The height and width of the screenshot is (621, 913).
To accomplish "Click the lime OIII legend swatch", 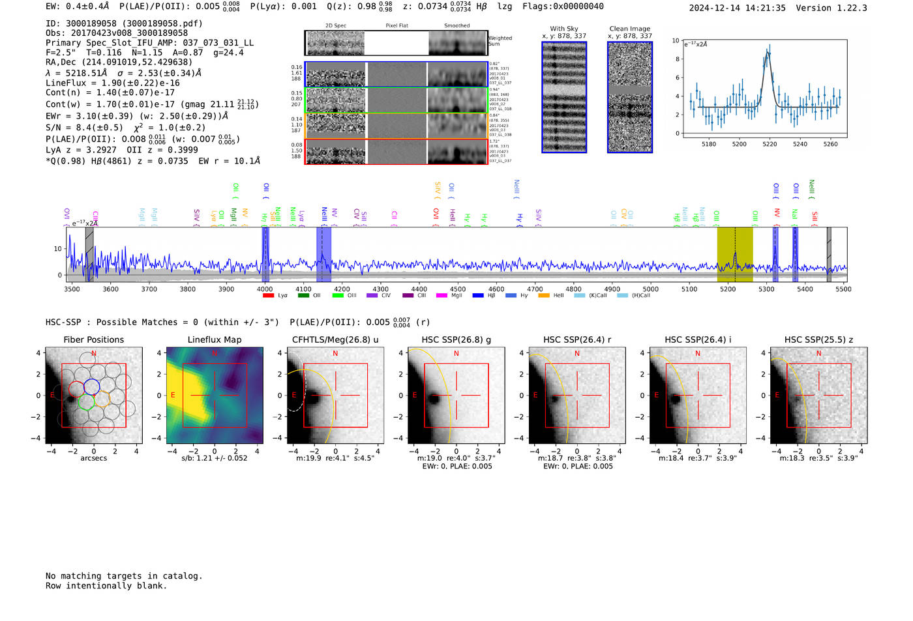I will point(338,296).
